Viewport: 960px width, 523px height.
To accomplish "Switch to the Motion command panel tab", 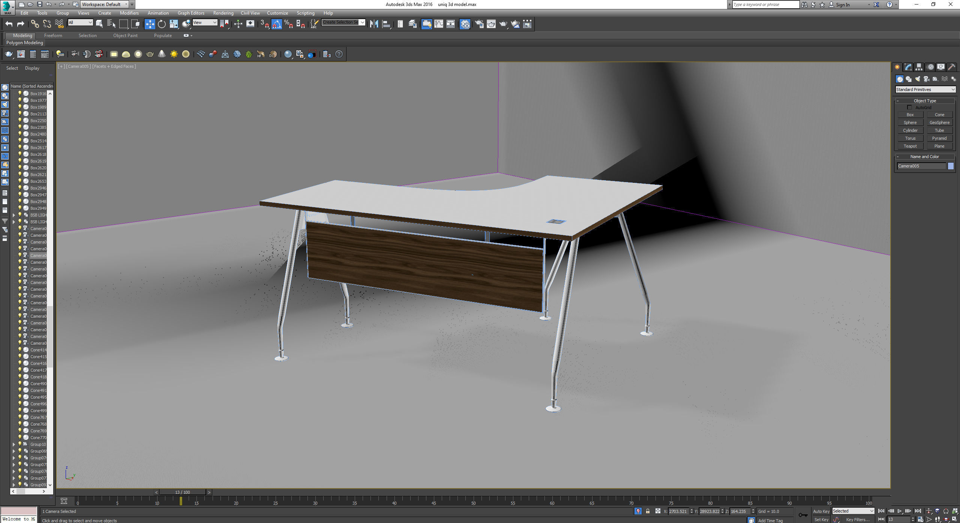I will [930, 67].
